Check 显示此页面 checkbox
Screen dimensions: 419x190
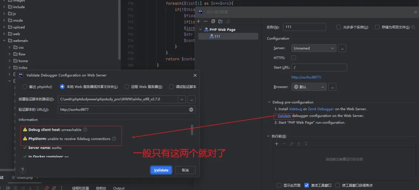pos(279,185)
